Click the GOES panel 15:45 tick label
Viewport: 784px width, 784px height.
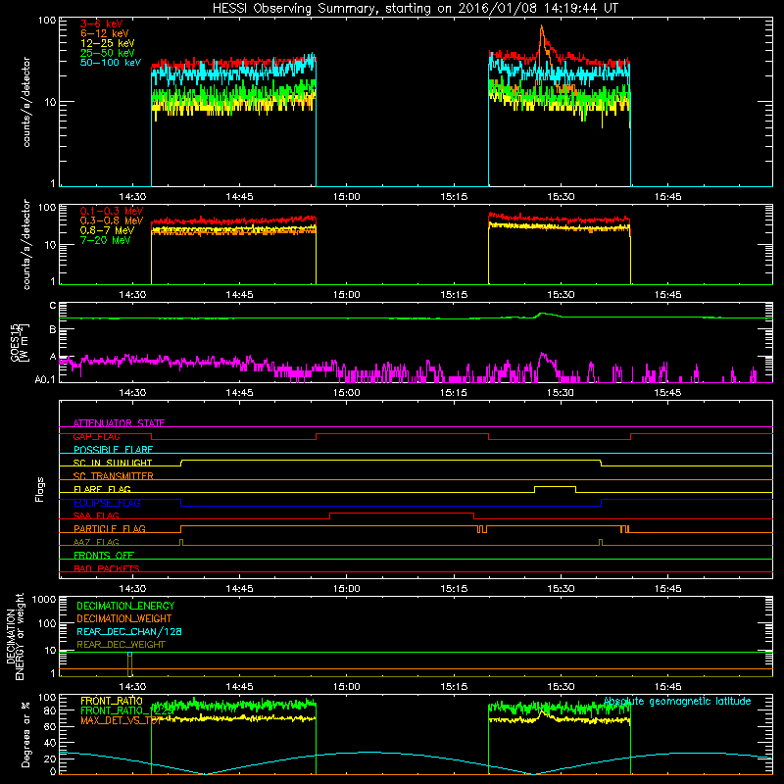(x=667, y=393)
